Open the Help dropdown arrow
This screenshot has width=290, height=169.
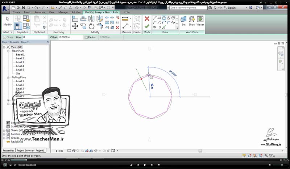[x=262, y=8]
